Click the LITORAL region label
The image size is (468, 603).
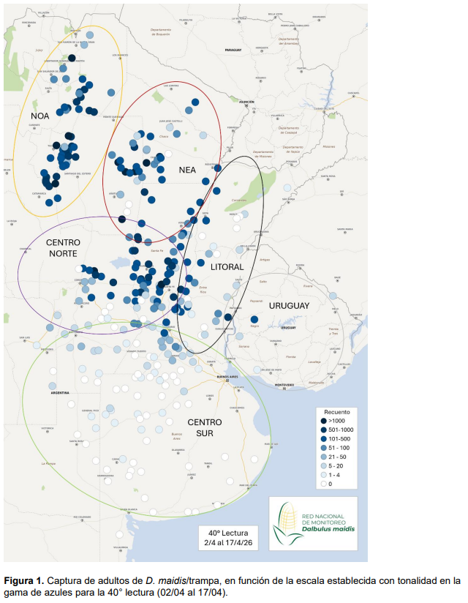227,267
